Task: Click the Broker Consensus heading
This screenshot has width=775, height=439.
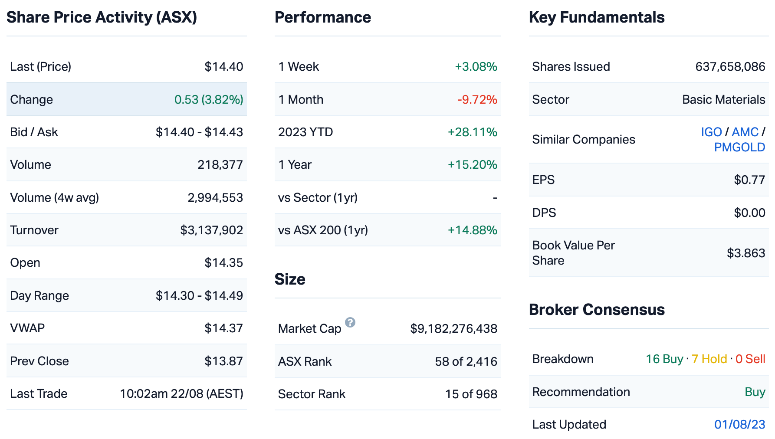Action: click(597, 310)
